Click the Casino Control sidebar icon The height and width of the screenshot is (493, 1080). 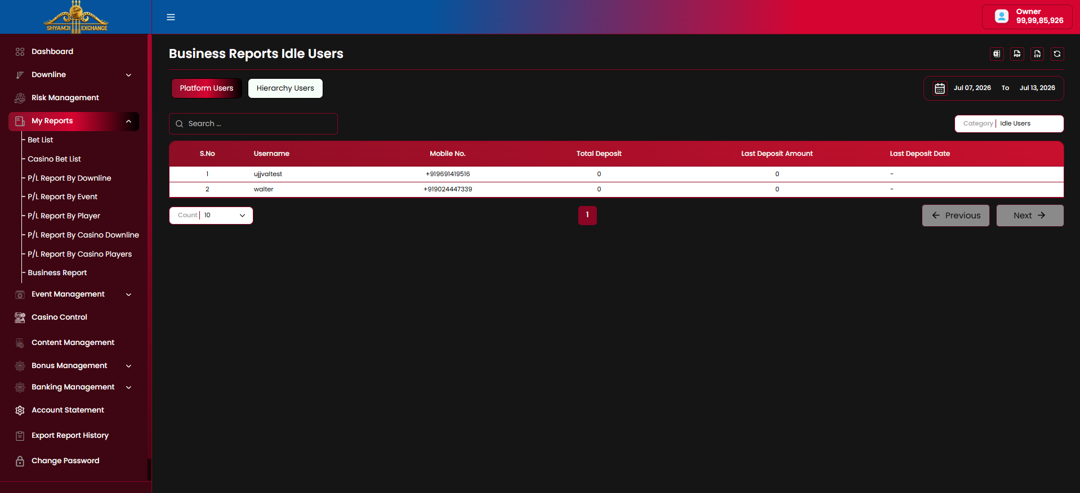(x=20, y=317)
